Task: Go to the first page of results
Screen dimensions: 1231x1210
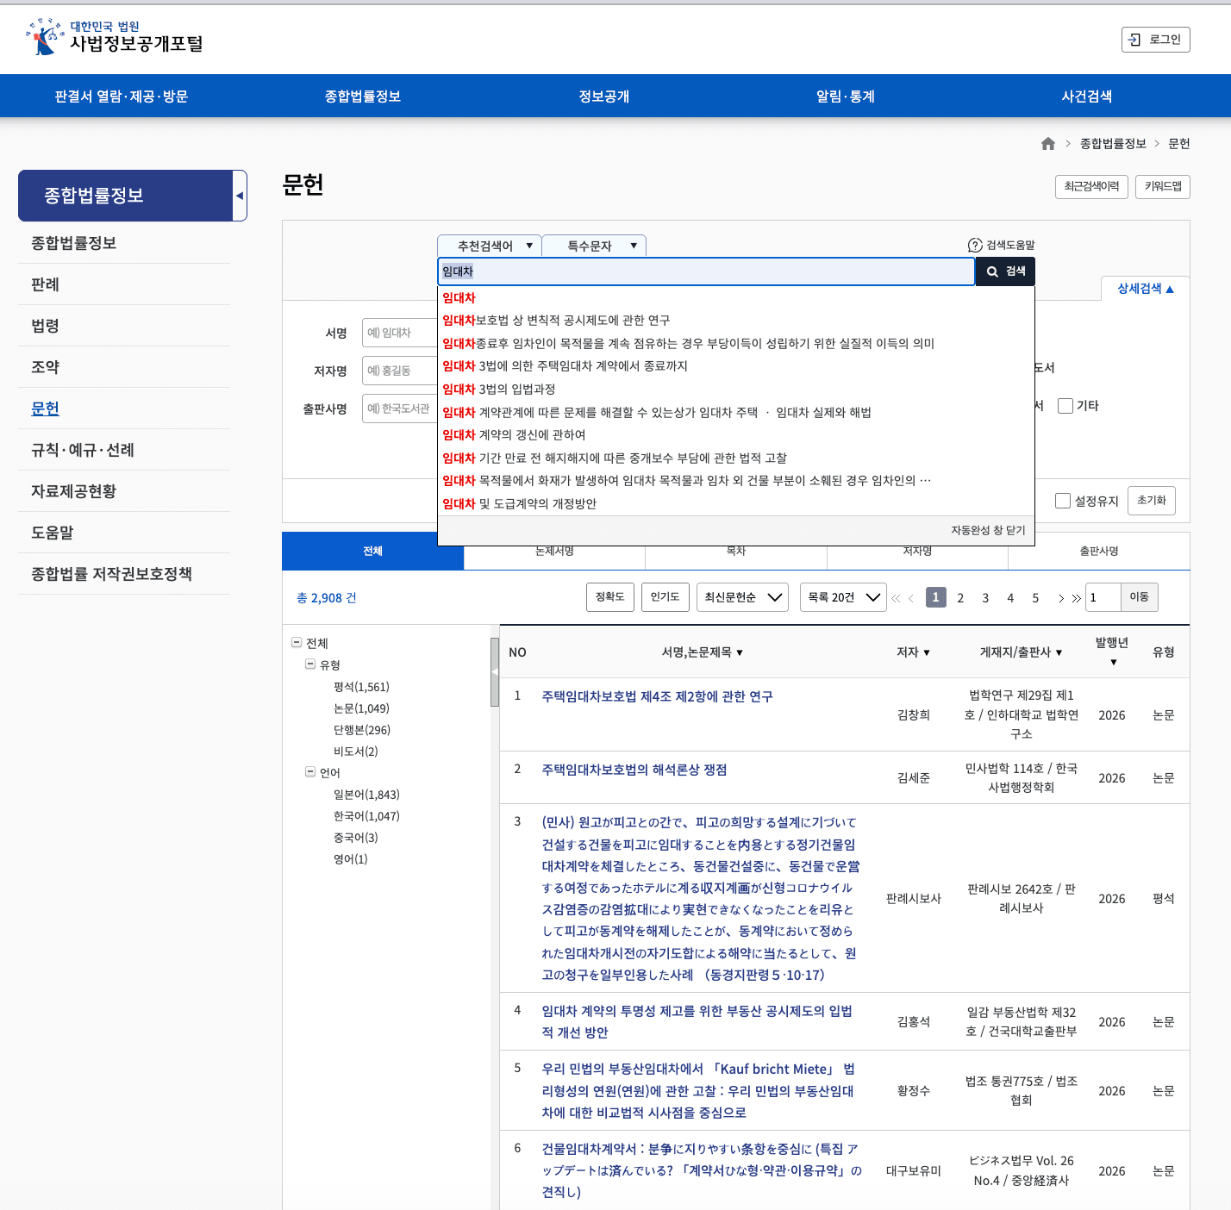Action: pos(897,598)
